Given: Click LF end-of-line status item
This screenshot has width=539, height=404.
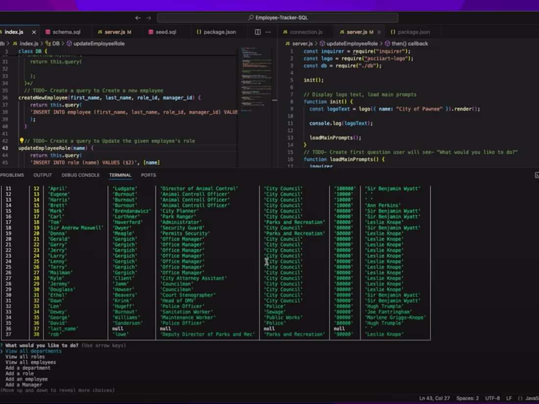Looking at the screenshot, I should [509, 398].
